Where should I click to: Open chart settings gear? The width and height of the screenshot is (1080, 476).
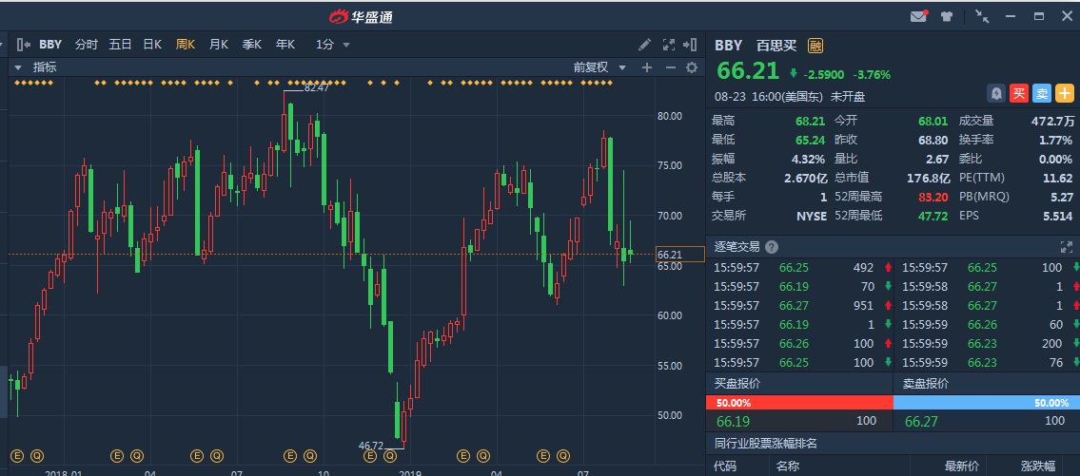click(692, 67)
